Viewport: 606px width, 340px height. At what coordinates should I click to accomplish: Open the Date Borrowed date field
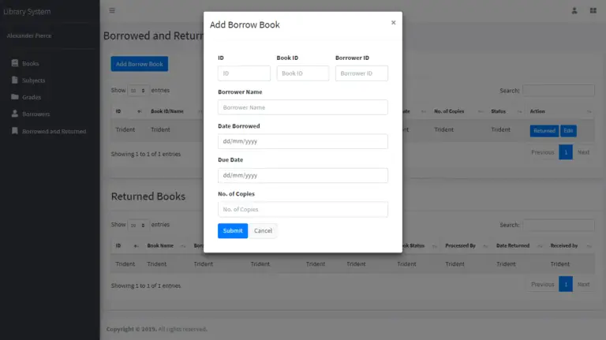[303, 141]
